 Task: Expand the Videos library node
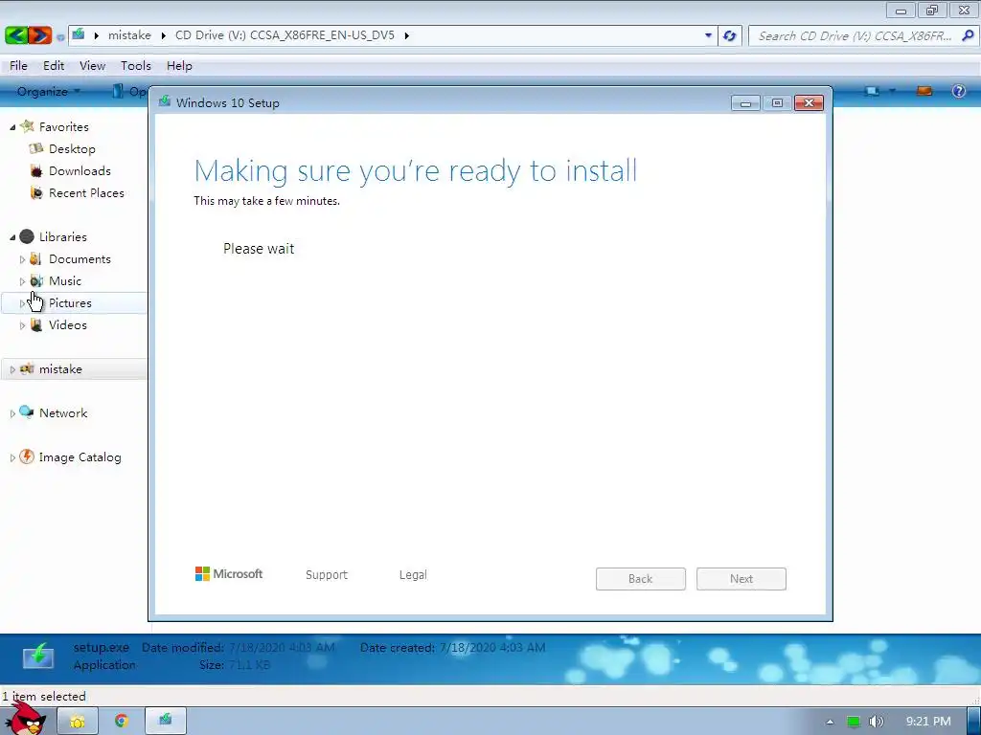pos(23,325)
